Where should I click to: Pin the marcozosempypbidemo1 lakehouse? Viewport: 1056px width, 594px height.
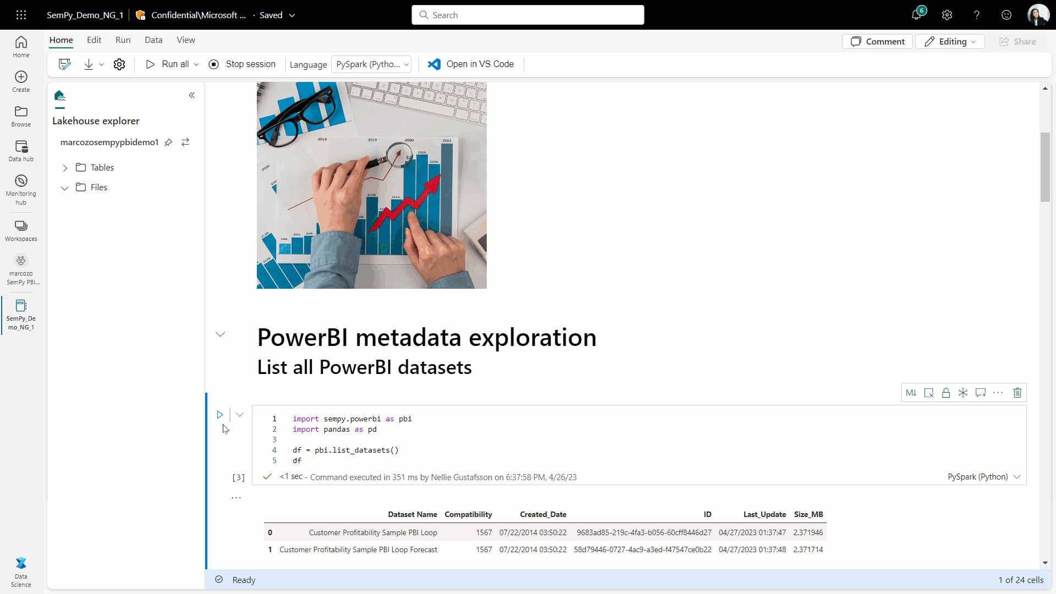[168, 142]
